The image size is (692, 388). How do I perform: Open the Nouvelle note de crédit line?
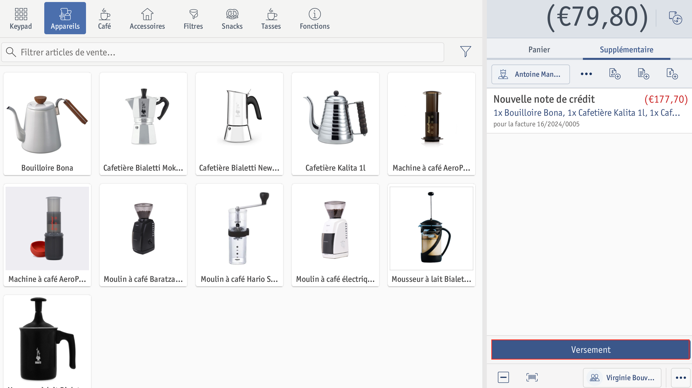click(589, 111)
